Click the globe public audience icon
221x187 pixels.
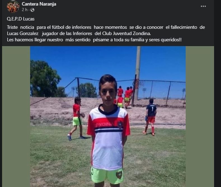click(x=32, y=10)
